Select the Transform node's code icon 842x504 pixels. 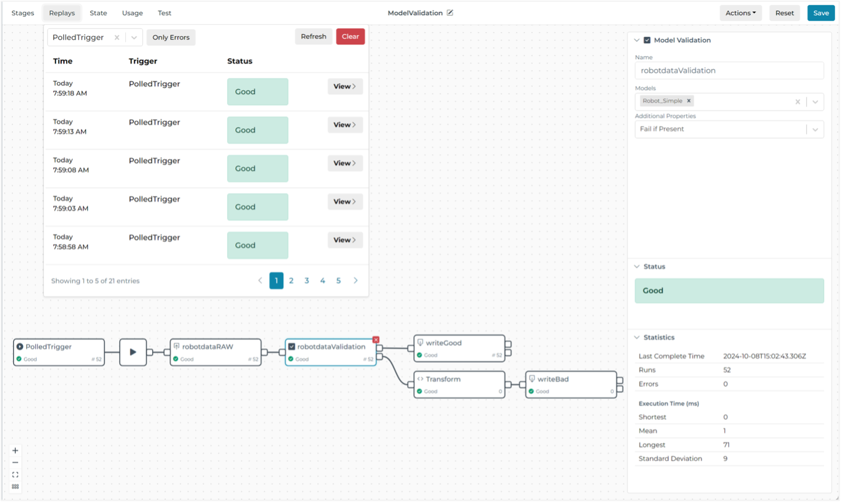point(420,379)
